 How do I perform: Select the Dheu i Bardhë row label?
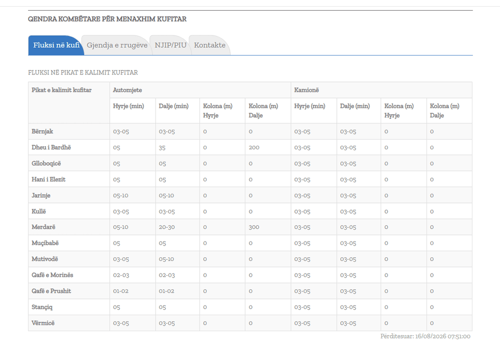tap(51, 147)
